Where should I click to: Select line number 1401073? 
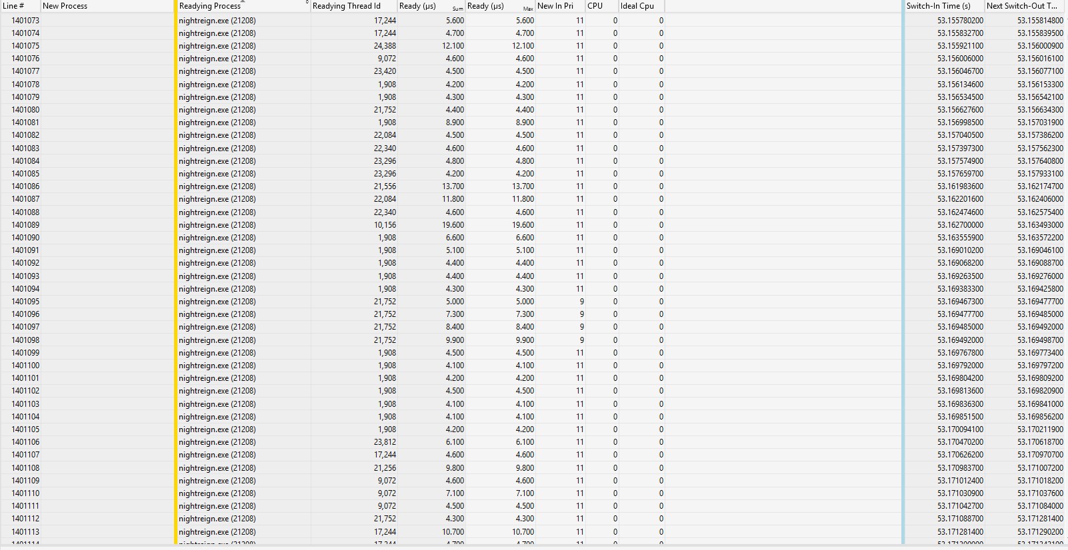pos(25,21)
